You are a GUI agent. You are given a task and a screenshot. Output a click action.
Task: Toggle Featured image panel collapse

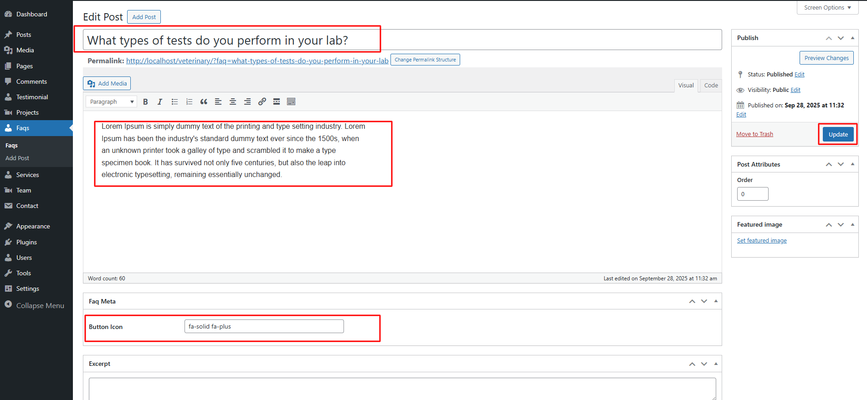tap(852, 224)
